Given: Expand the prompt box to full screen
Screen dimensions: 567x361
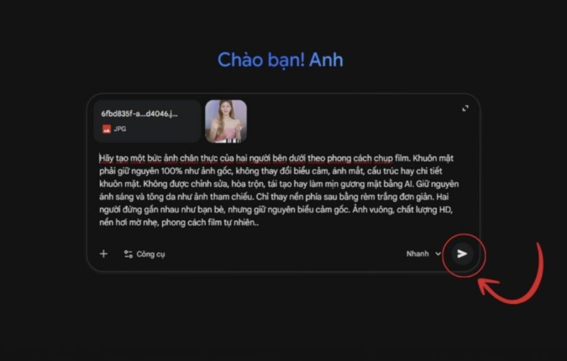Looking at the screenshot, I should [x=465, y=108].
